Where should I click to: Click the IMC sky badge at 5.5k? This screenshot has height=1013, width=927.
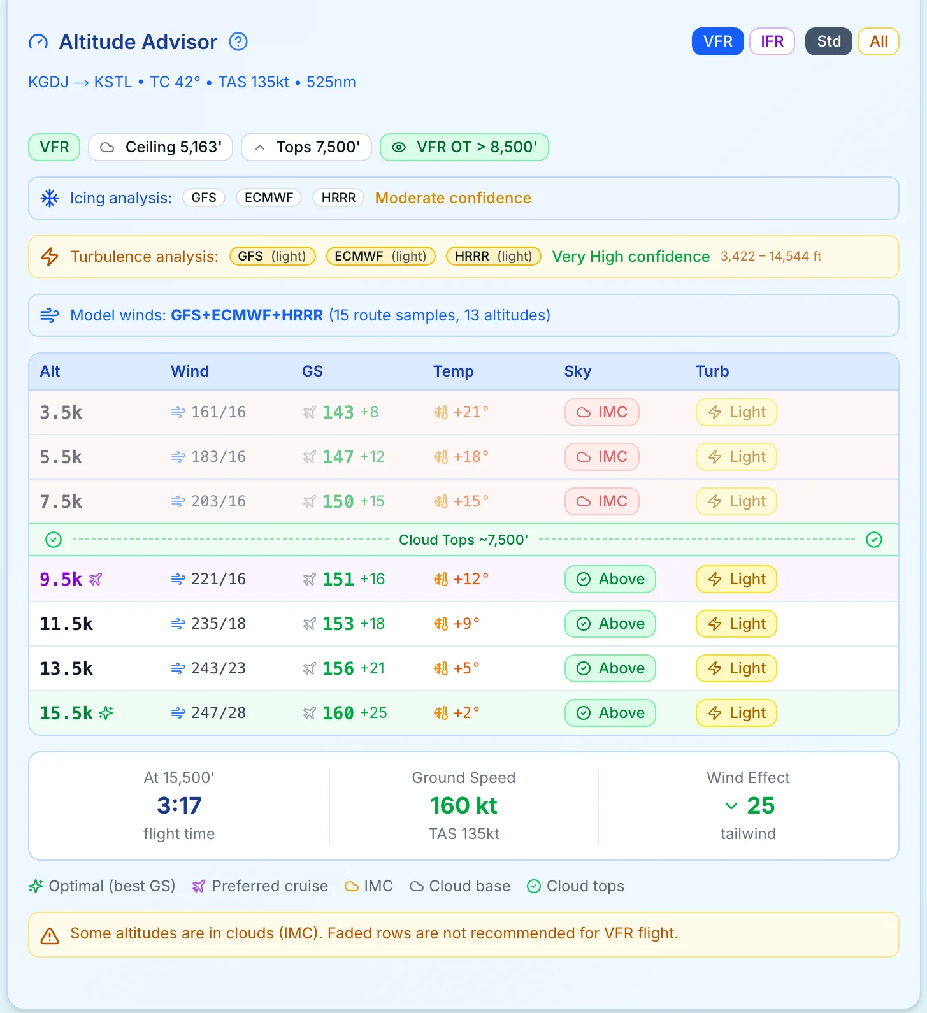click(x=602, y=457)
